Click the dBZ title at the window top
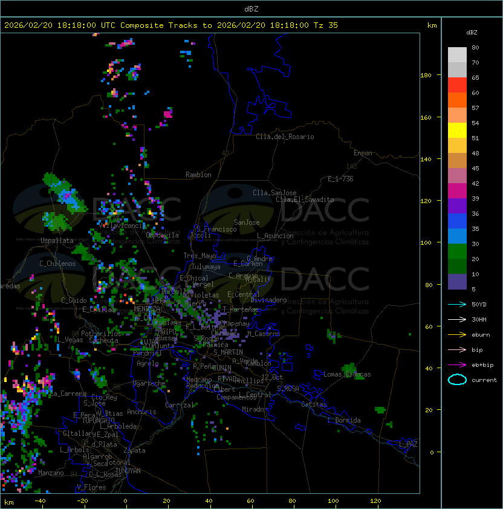This screenshot has width=503, height=509. [x=251, y=8]
